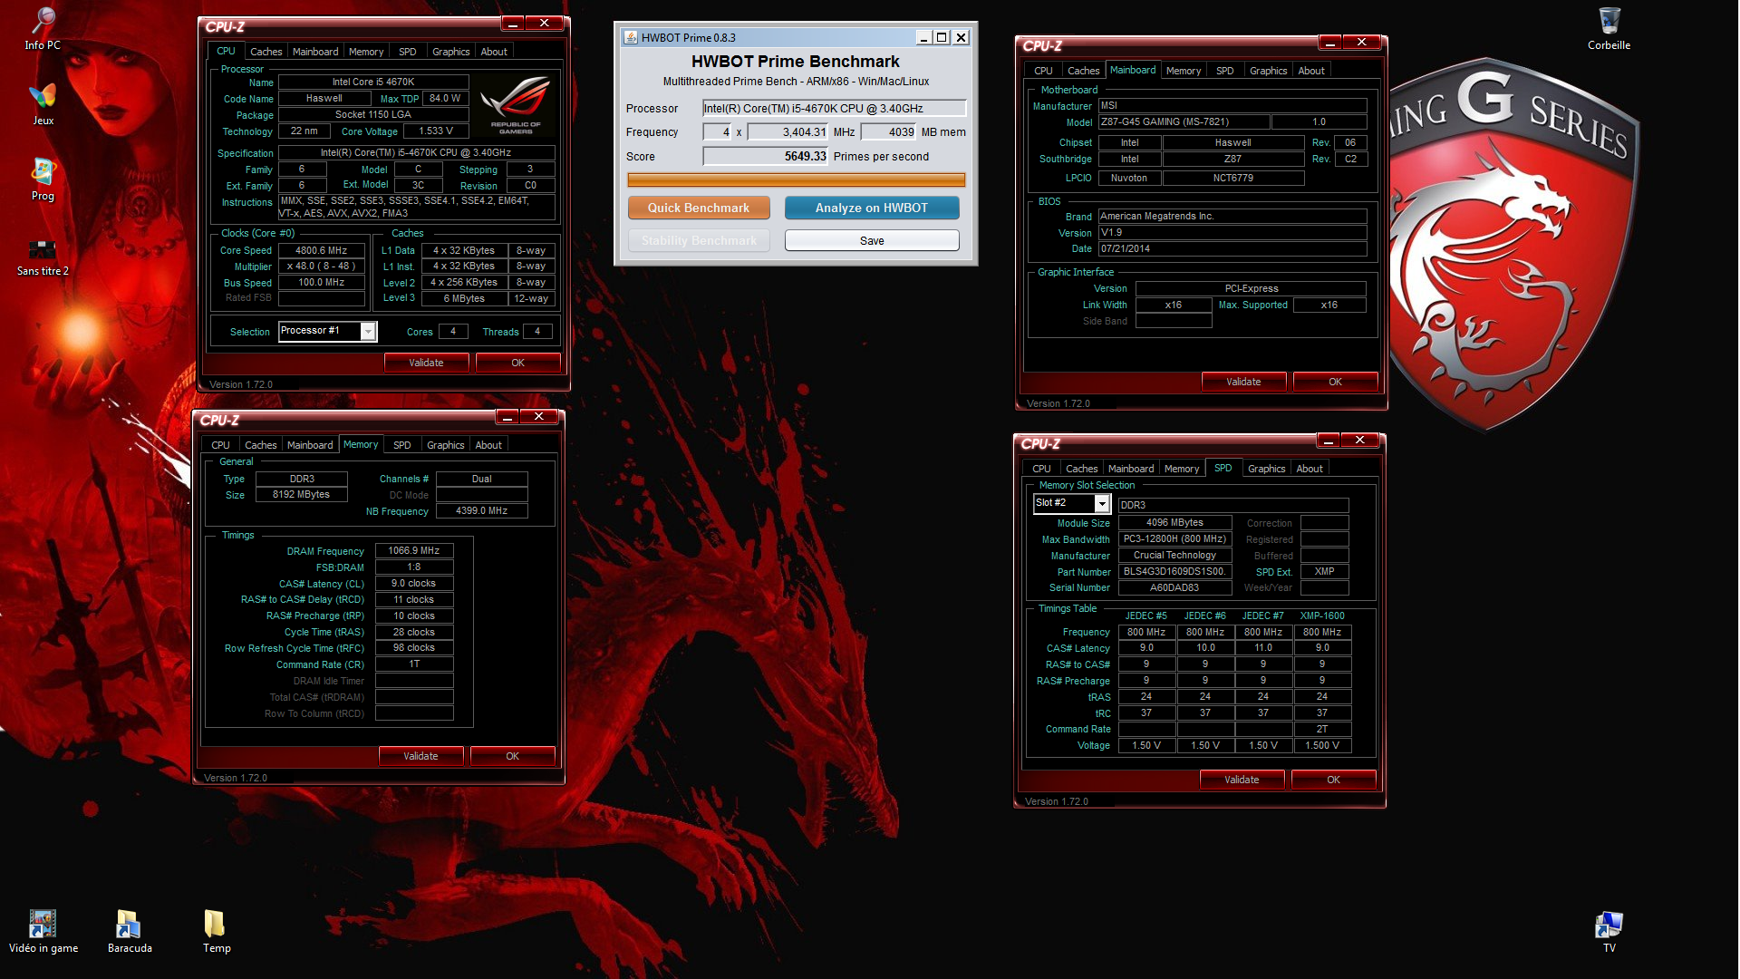Image resolution: width=1740 pixels, height=979 pixels.
Task: Click the Score field showing 5649.33
Action: pos(766,156)
